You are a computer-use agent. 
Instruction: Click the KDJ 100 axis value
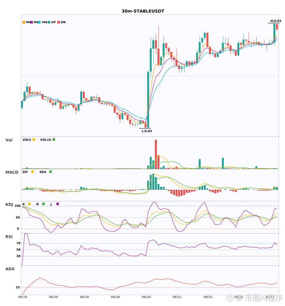[x=18, y=206]
